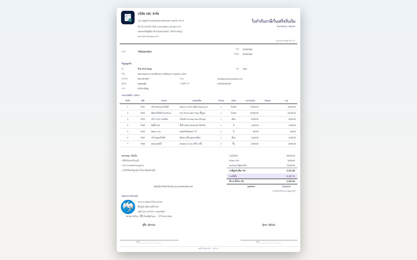Click the VAT amount 5,351.88
The width and height of the screenshot is (417, 260).
(x=291, y=171)
